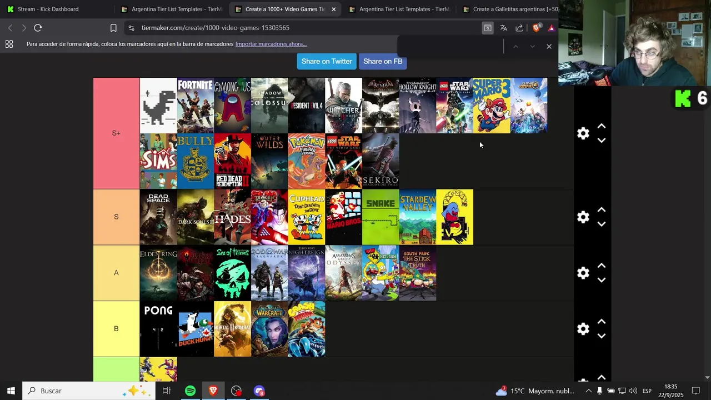The width and height of the screenshot is (711, 400).
Task: Select the S+ tier color label
Action: (116, 133)
